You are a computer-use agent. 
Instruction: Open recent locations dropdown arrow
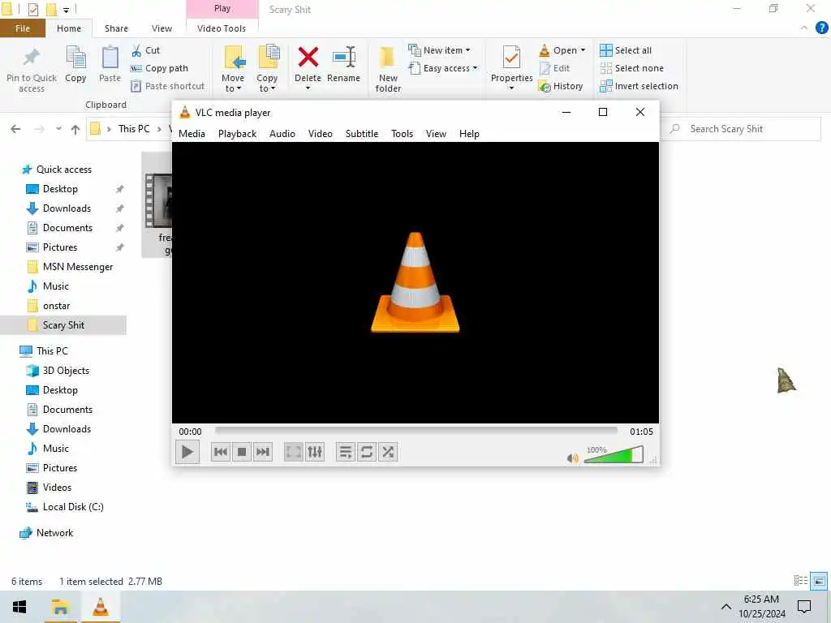point(58,129)
